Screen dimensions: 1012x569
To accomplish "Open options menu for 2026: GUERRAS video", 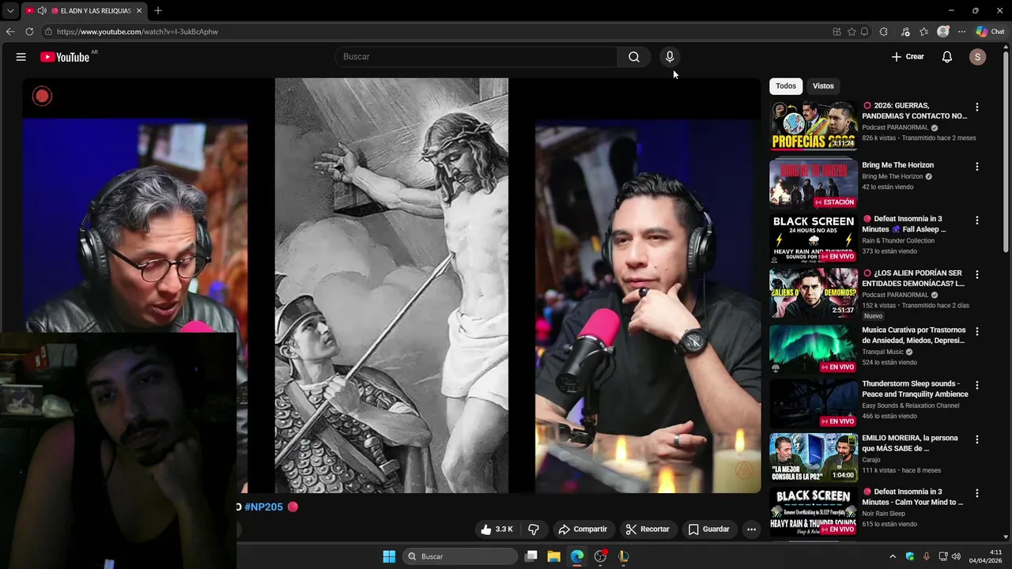I will [977, 107].
